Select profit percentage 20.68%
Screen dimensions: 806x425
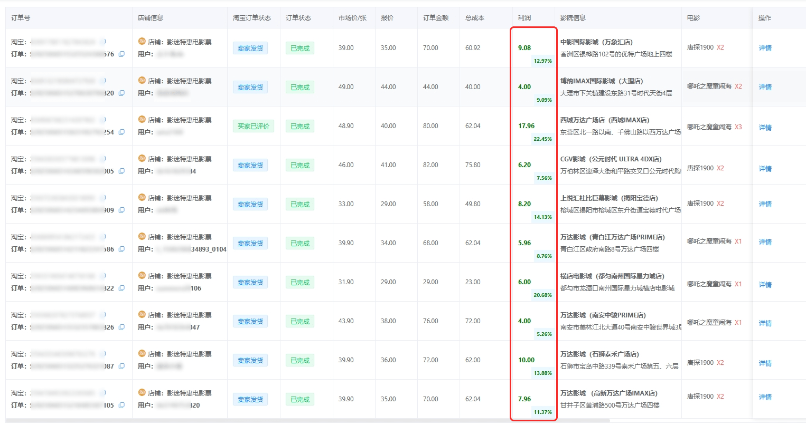[x=543, y=295]
